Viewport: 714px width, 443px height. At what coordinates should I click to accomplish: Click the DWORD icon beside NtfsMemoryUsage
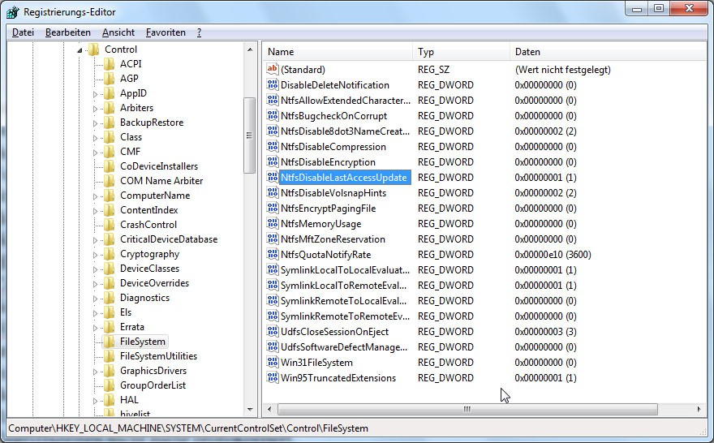[273, 224]
